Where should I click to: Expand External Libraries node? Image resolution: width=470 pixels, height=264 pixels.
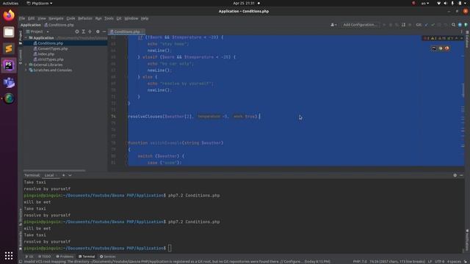coord(26,65)
